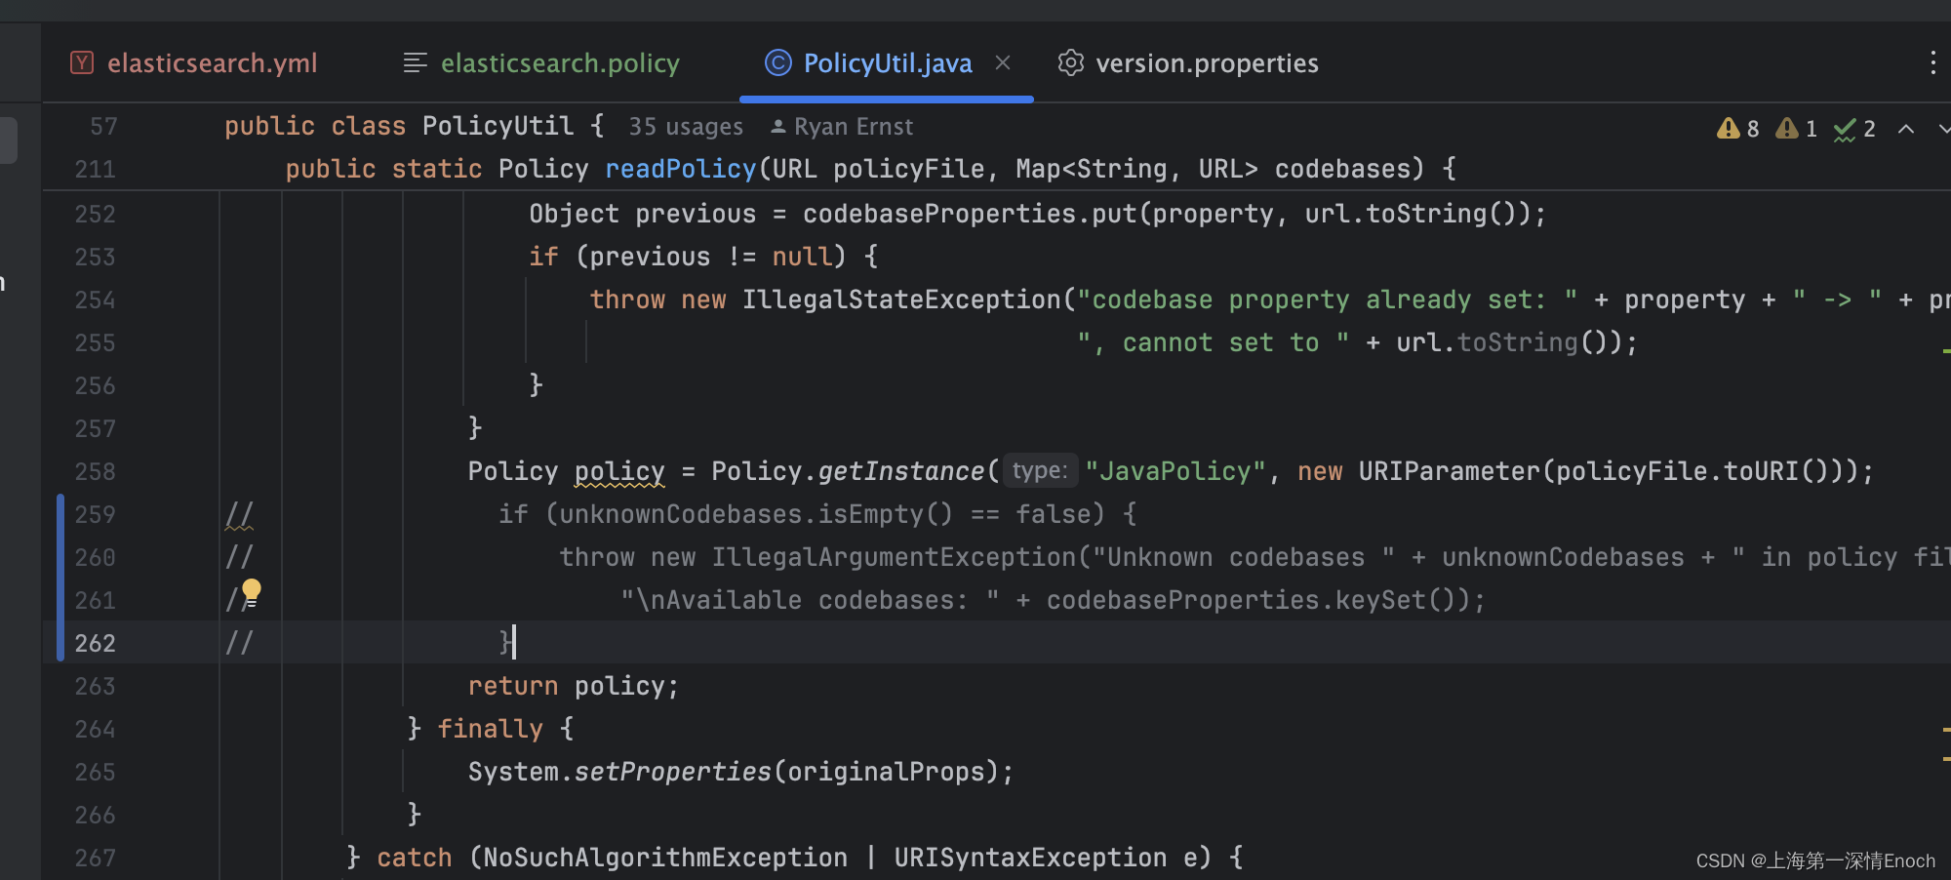Click the URIParameter constructor on line 258

[1451, 471]
